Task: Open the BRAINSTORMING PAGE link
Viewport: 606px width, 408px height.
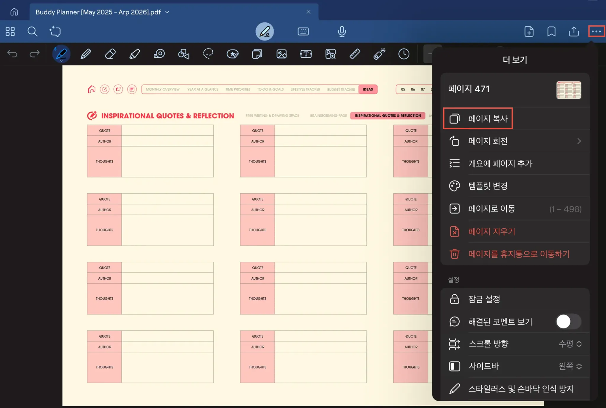Action: pos(328,116)
